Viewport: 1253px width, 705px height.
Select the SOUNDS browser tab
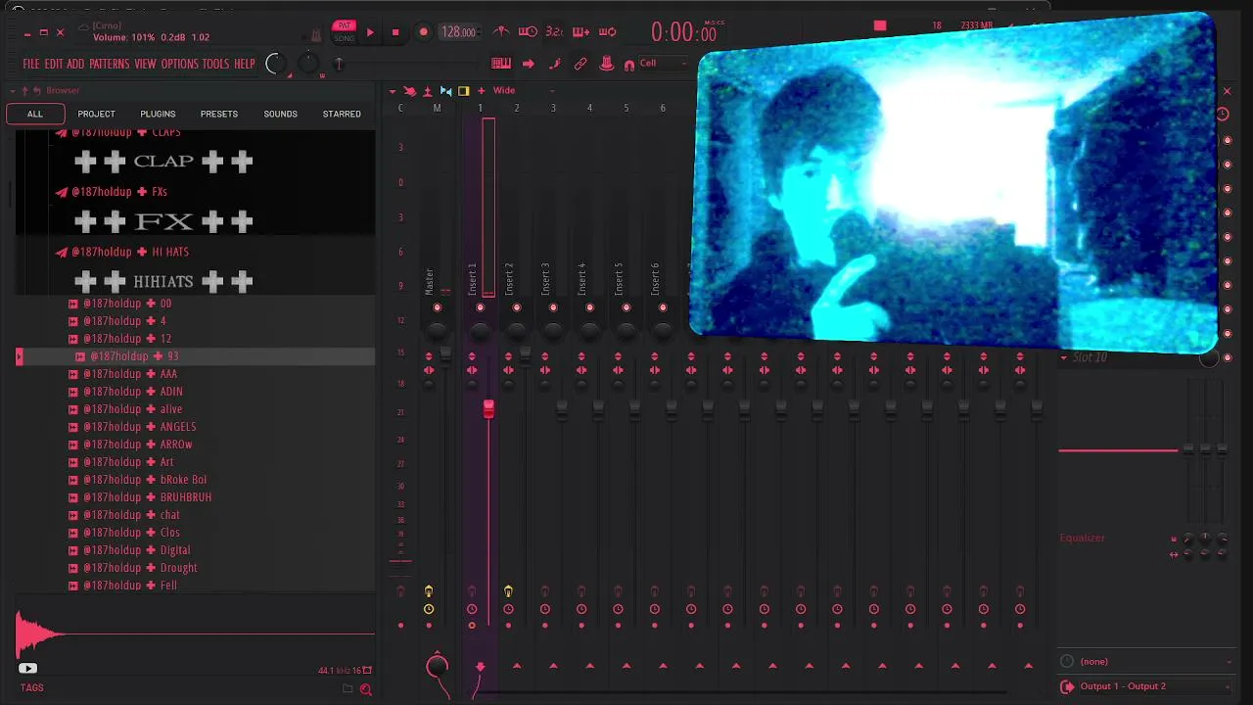(x=280, y=114)
